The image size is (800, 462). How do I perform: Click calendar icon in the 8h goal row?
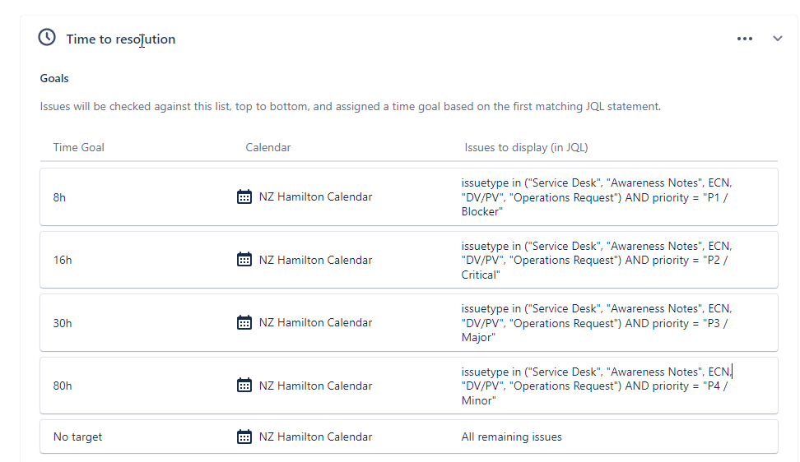point(244,196)
